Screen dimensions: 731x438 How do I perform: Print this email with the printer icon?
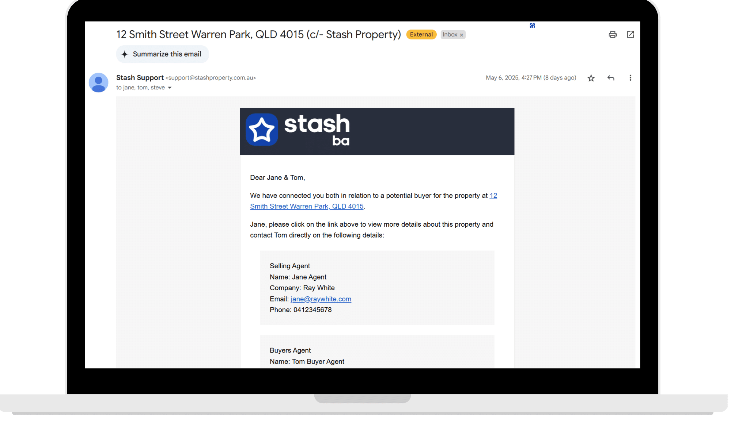pos(613,34)
